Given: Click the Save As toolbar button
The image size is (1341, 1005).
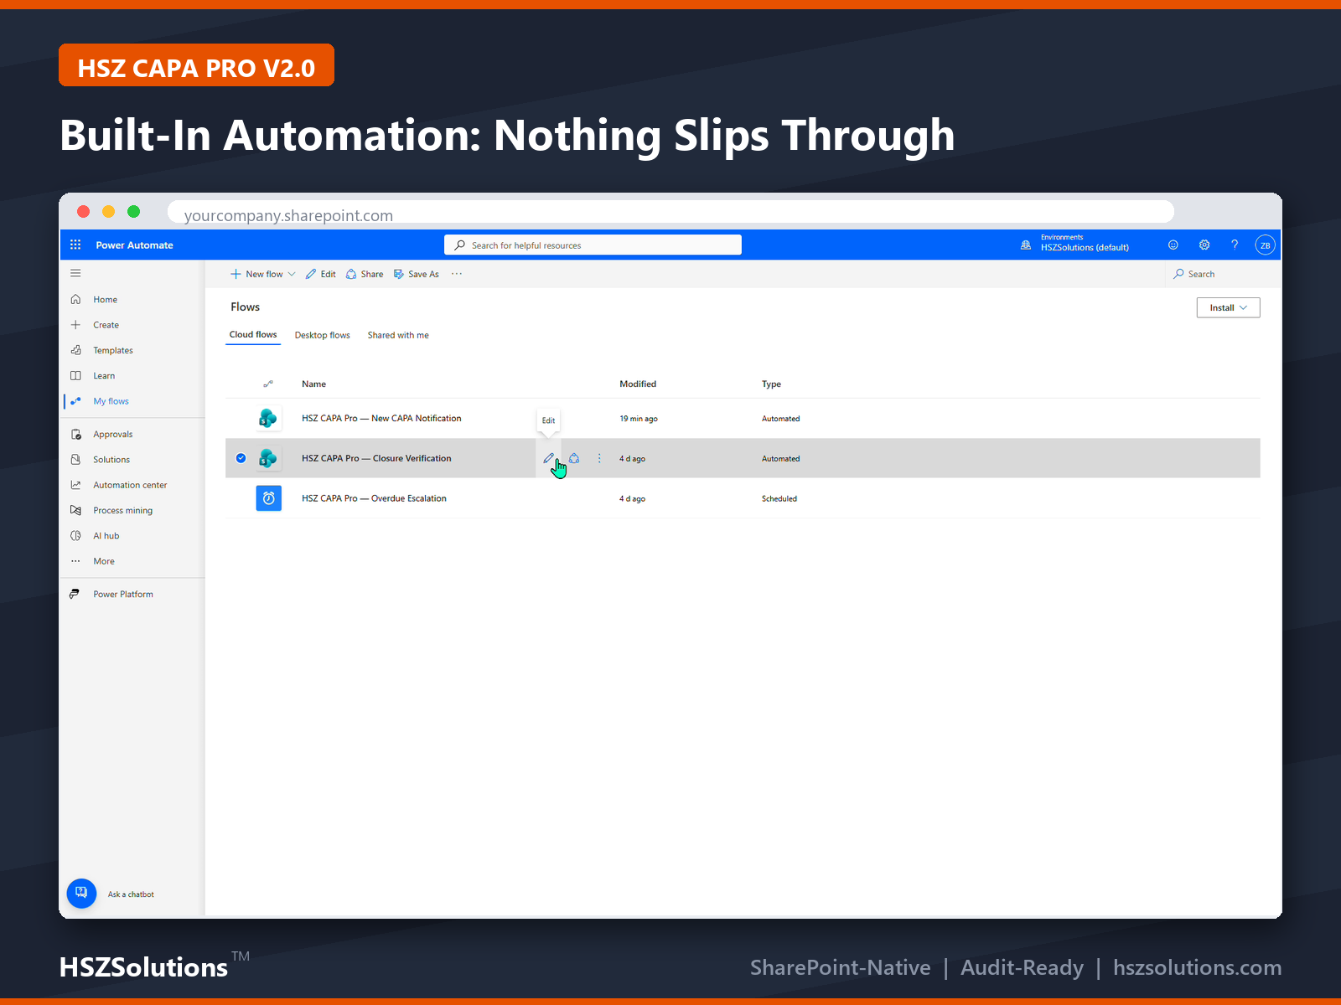Looking at the screenshot, I should (417, 274).
